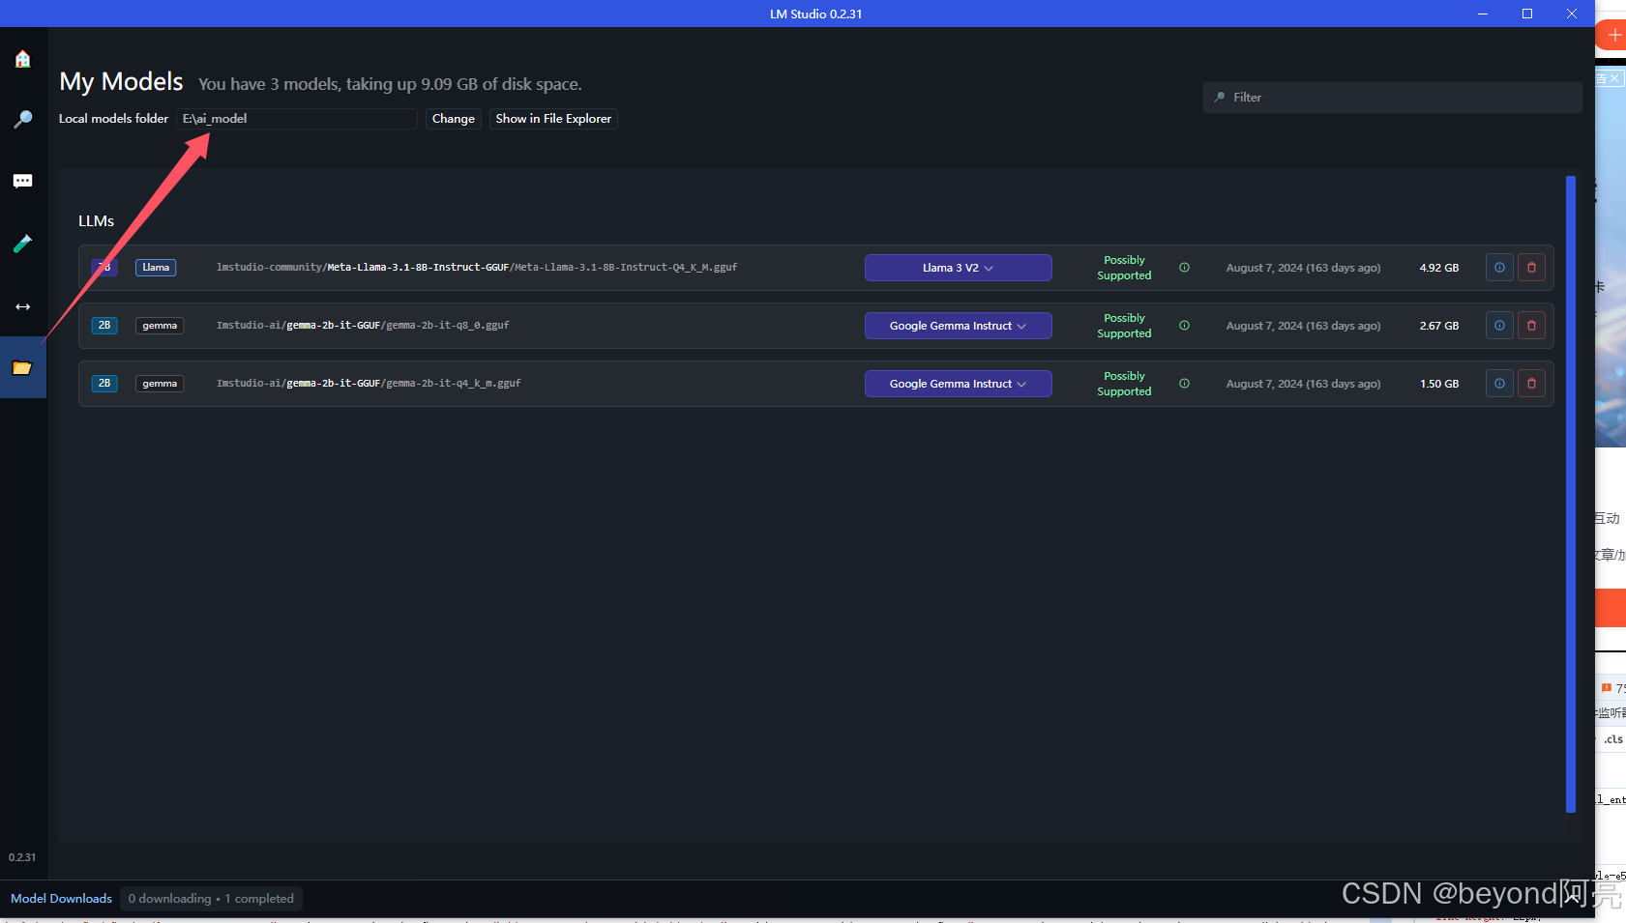
Task: Delete the gemma-2b-it-q8_0.gguf model
Action: [x=1531, y=326]
